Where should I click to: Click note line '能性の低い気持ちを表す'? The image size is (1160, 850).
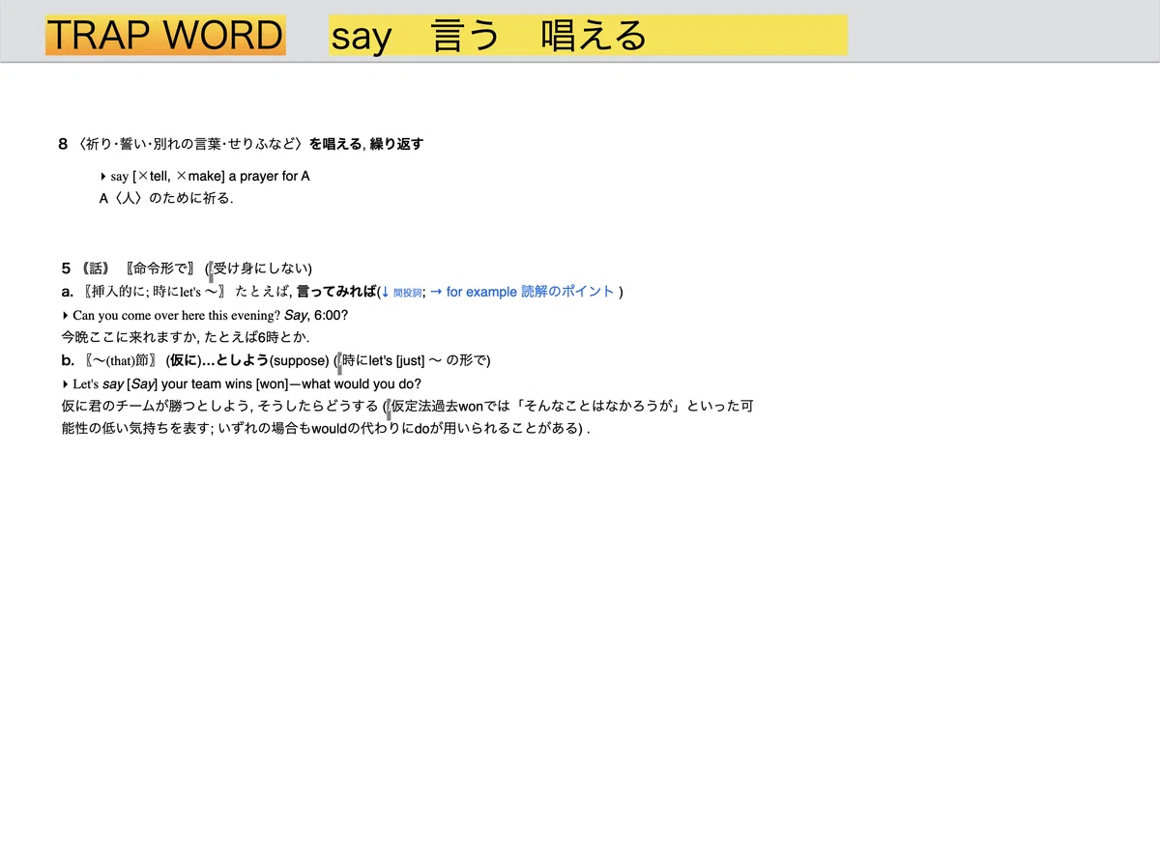[136, 430]
